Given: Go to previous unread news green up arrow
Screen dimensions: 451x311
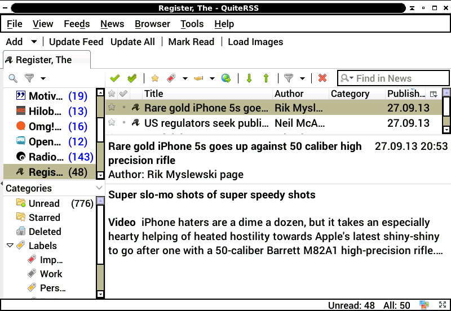Looking at the screenshot, I should pos(266,78).
